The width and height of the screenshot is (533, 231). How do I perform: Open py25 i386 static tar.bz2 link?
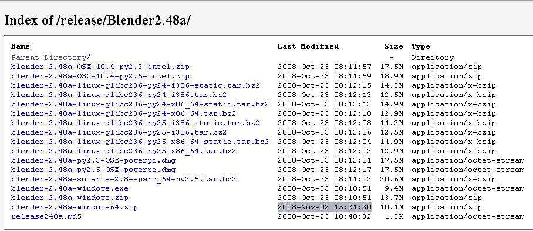[135, 123]
